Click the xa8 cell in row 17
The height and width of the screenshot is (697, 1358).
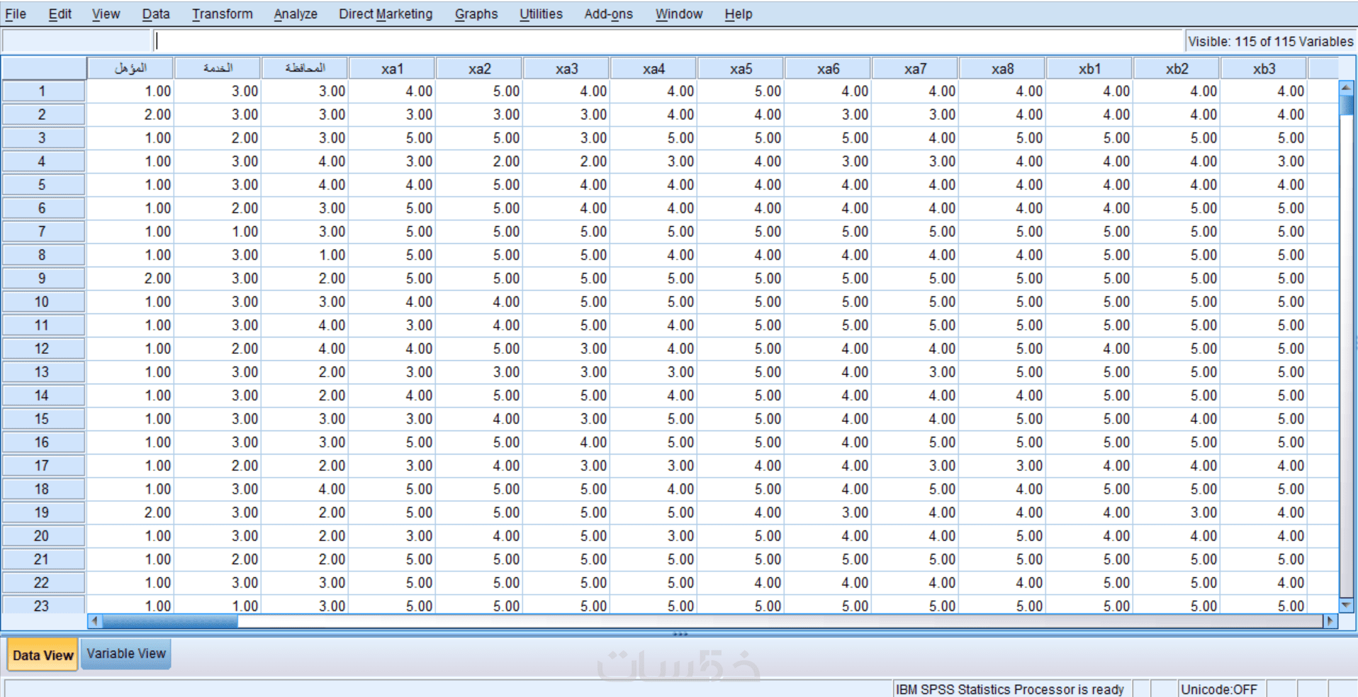click(1002, 465)
